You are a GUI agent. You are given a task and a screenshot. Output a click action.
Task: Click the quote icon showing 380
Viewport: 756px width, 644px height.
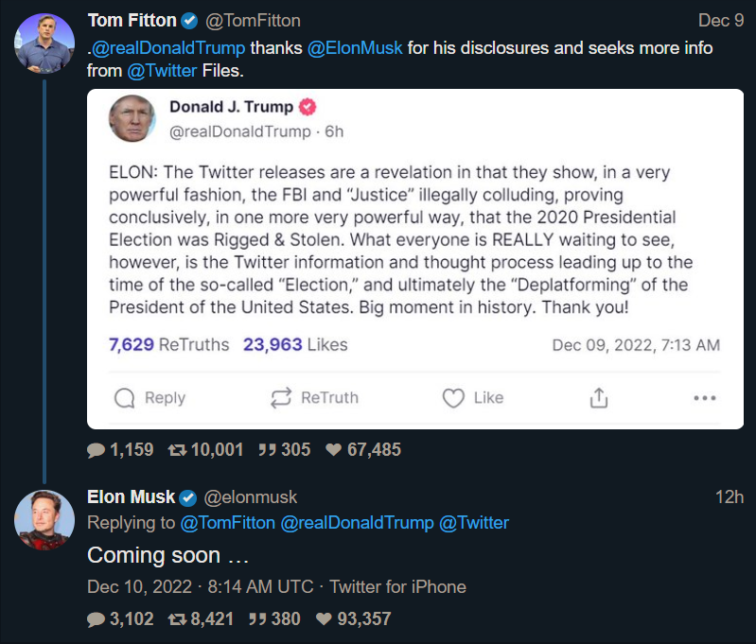click(257, 619)
